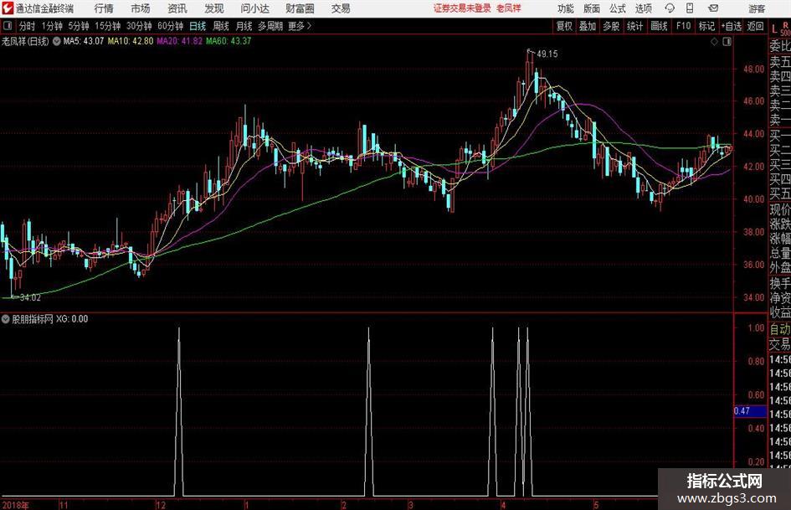
Task: Click the 游客 user label
Action: (757, 8)
